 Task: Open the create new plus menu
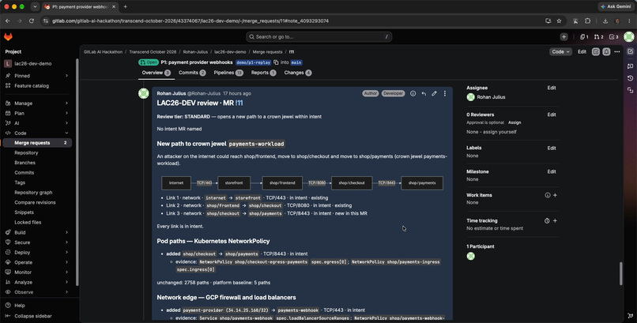[563, 37]
